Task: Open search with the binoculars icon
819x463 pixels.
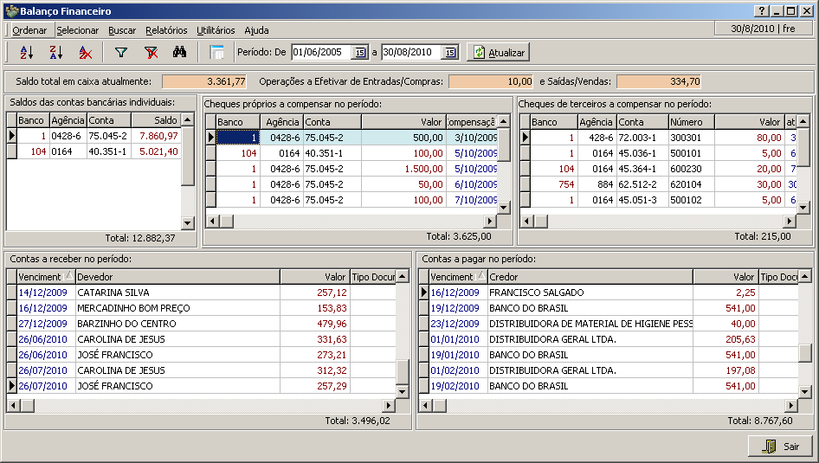Action: [180, 52]
